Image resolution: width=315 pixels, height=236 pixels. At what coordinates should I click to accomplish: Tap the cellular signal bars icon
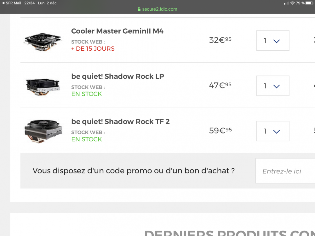[x=286, y=3]
